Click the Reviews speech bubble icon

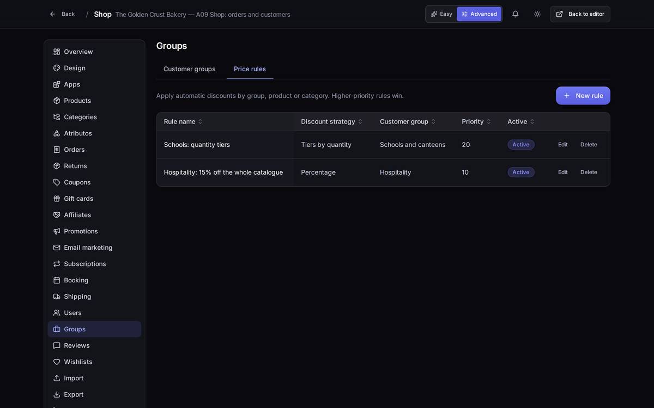[57, 345]
